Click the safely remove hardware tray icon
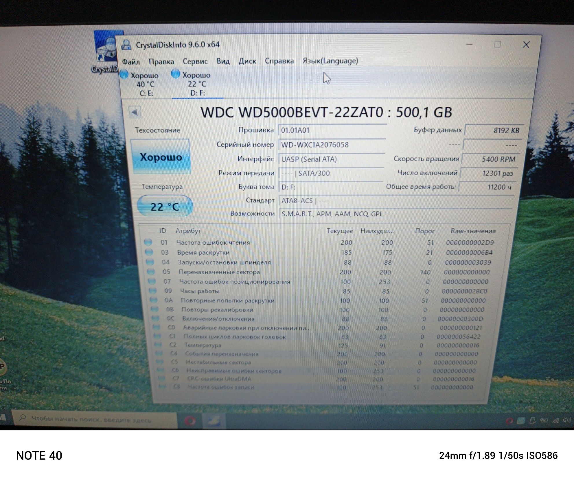 click(x=532, y=421)
